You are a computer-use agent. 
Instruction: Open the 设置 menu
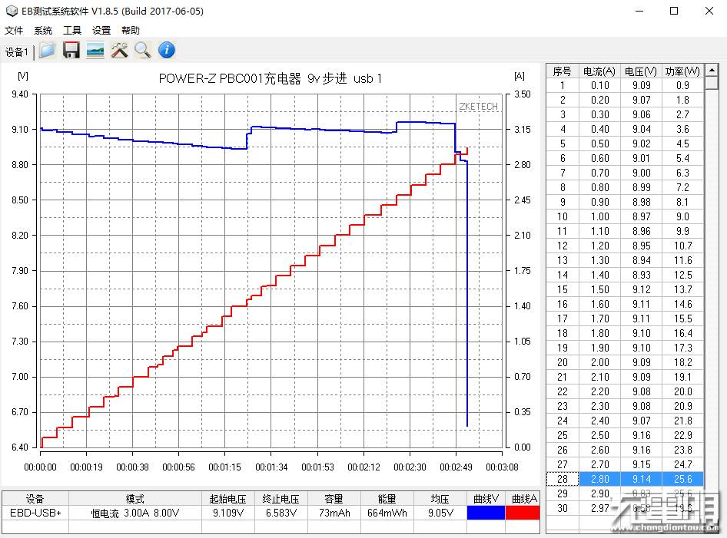[101, 31]
